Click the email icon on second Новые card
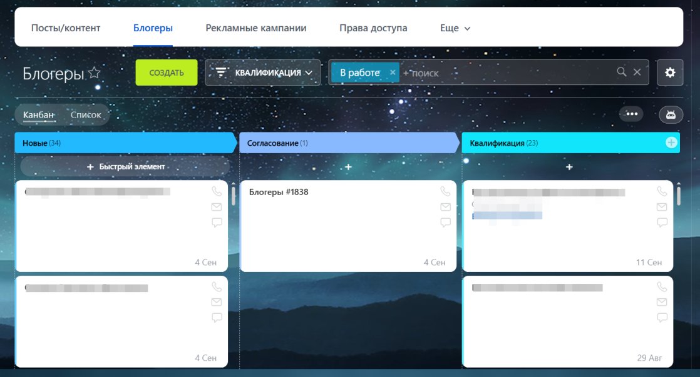 point(217,302)
